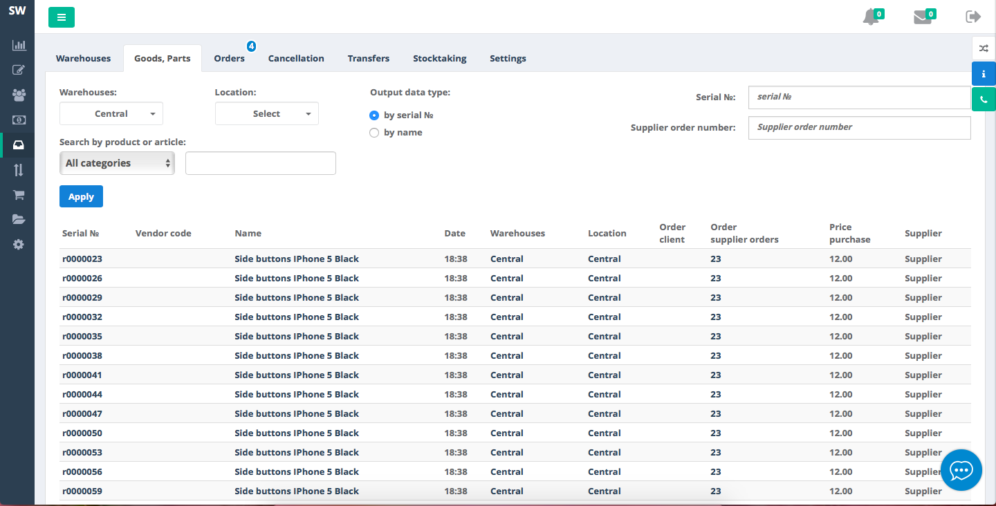Click serial number r0000026
The image size is (996, 506).
click(x=82, y=279)
